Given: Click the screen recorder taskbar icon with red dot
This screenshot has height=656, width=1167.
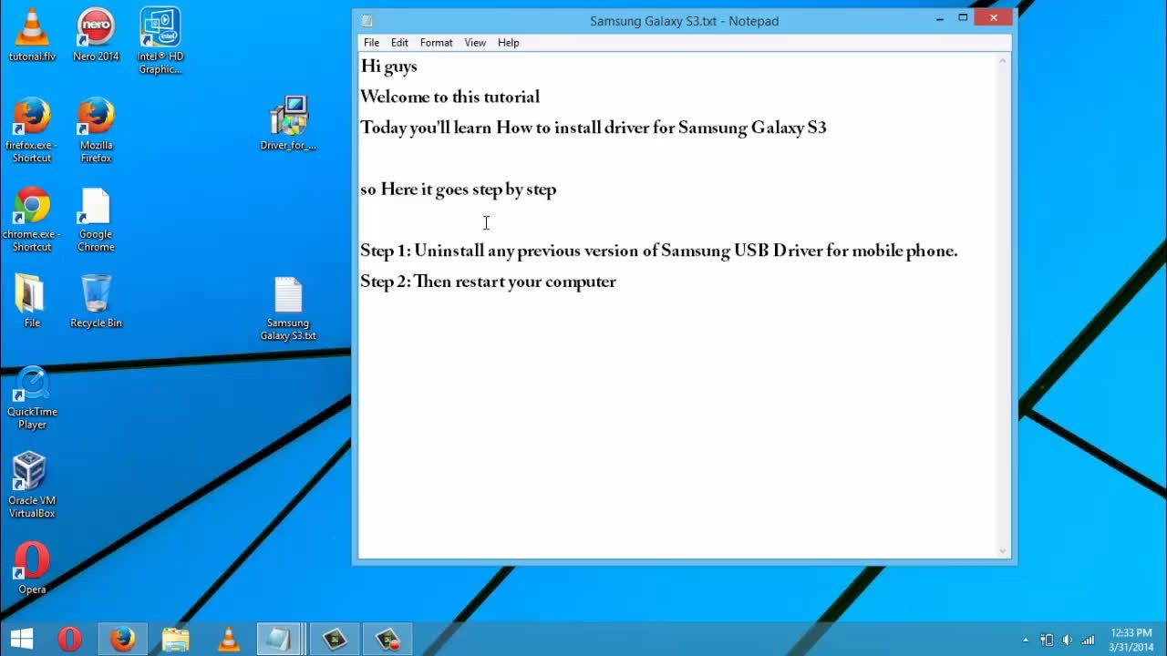Looking at the screenshot, I should click(x=387, y=640).
